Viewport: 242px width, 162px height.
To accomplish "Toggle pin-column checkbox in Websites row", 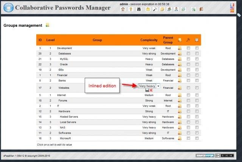I will point(188,88).
